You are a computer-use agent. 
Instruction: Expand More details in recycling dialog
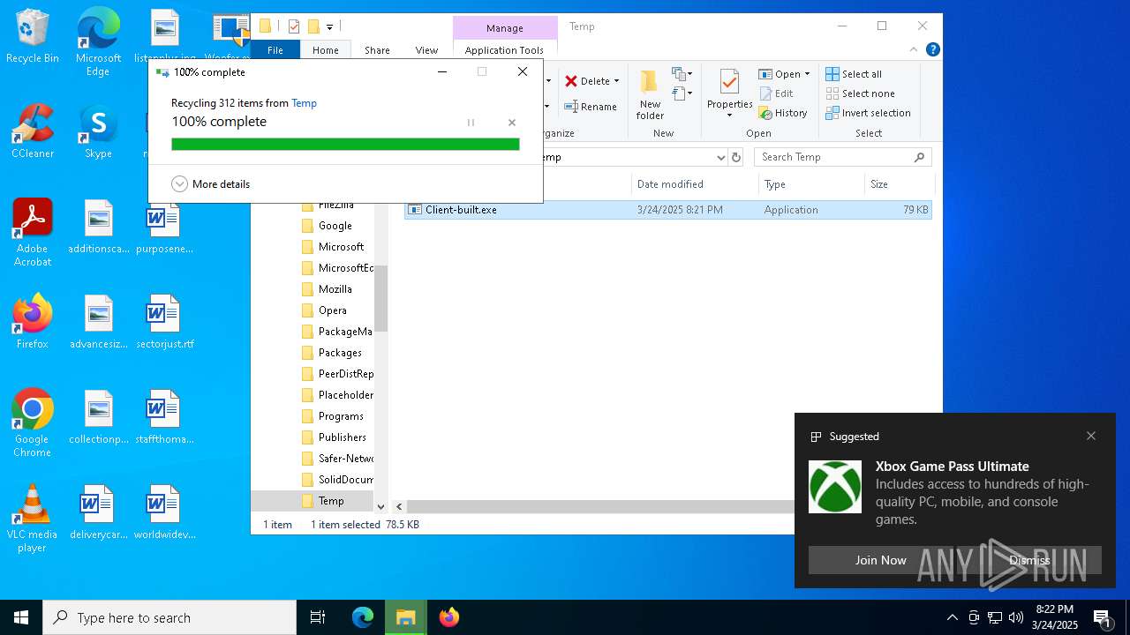pos(210,184)
